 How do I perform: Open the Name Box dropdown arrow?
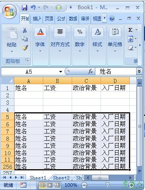tap(60, 72)
